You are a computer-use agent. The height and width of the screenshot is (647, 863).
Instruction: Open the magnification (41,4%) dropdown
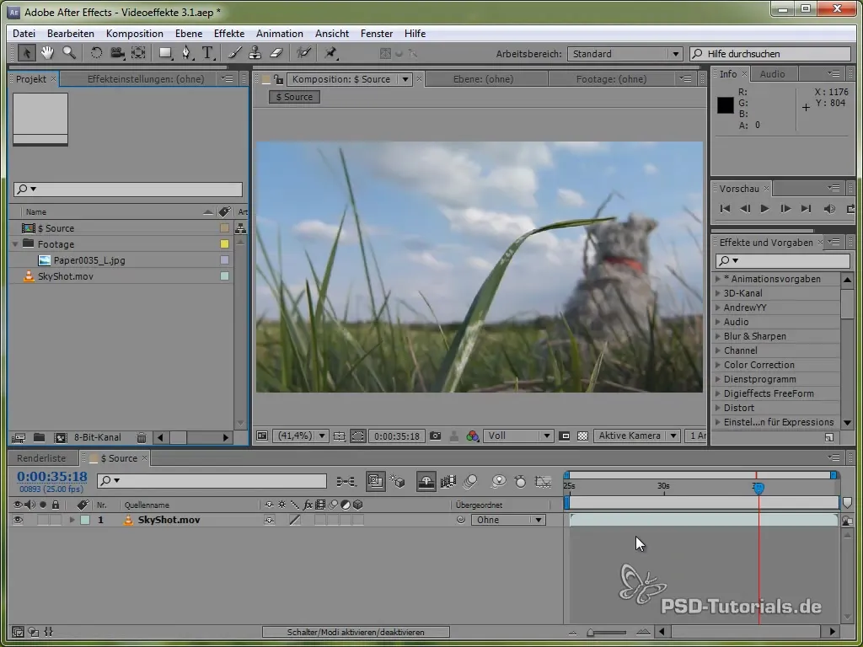(301, 436)
